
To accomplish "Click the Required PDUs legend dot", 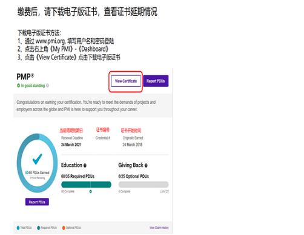I will (x=39, y=228).
